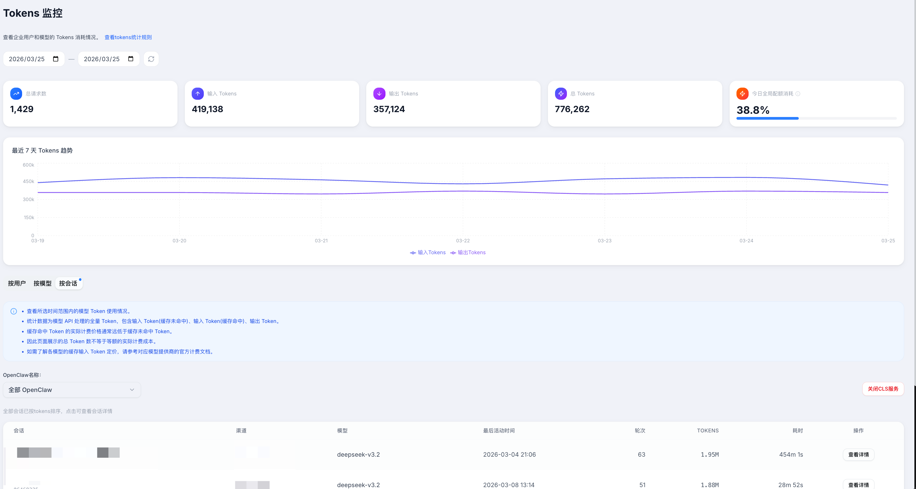Click the output Tokens down-arrow icon
Image resolution: width=916 pixels, height=489 pixels.
[379, 94]
